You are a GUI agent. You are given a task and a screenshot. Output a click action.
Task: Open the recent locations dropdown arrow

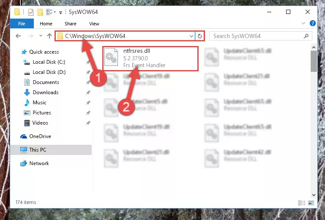tap(41, 36)
